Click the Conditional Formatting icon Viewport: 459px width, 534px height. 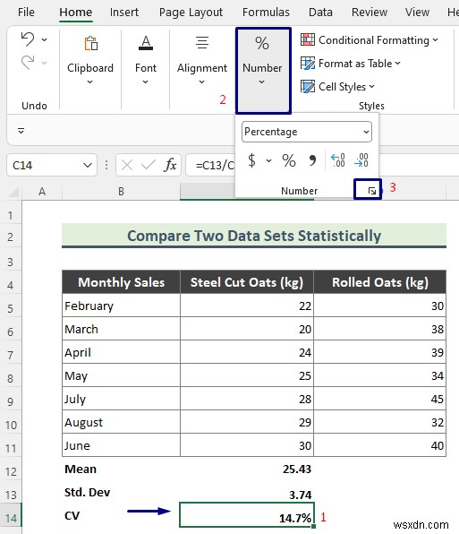tap(308, 39)
